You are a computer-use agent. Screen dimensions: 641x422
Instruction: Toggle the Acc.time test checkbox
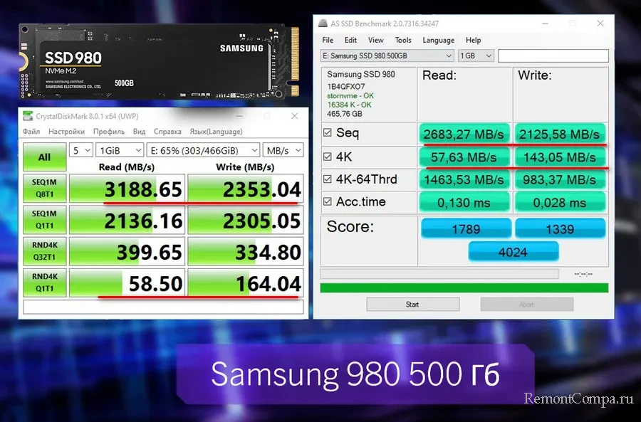[x=328, y=201]
